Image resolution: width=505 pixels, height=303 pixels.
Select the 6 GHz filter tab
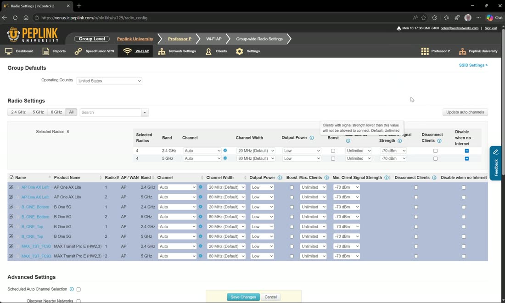56,112
